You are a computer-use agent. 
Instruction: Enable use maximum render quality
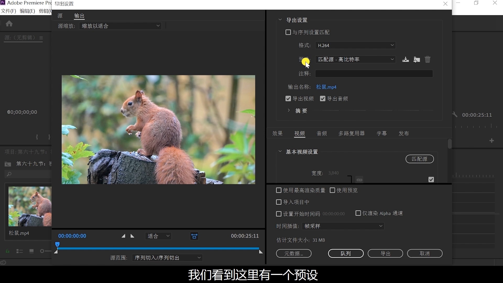(x=279, y=190)
